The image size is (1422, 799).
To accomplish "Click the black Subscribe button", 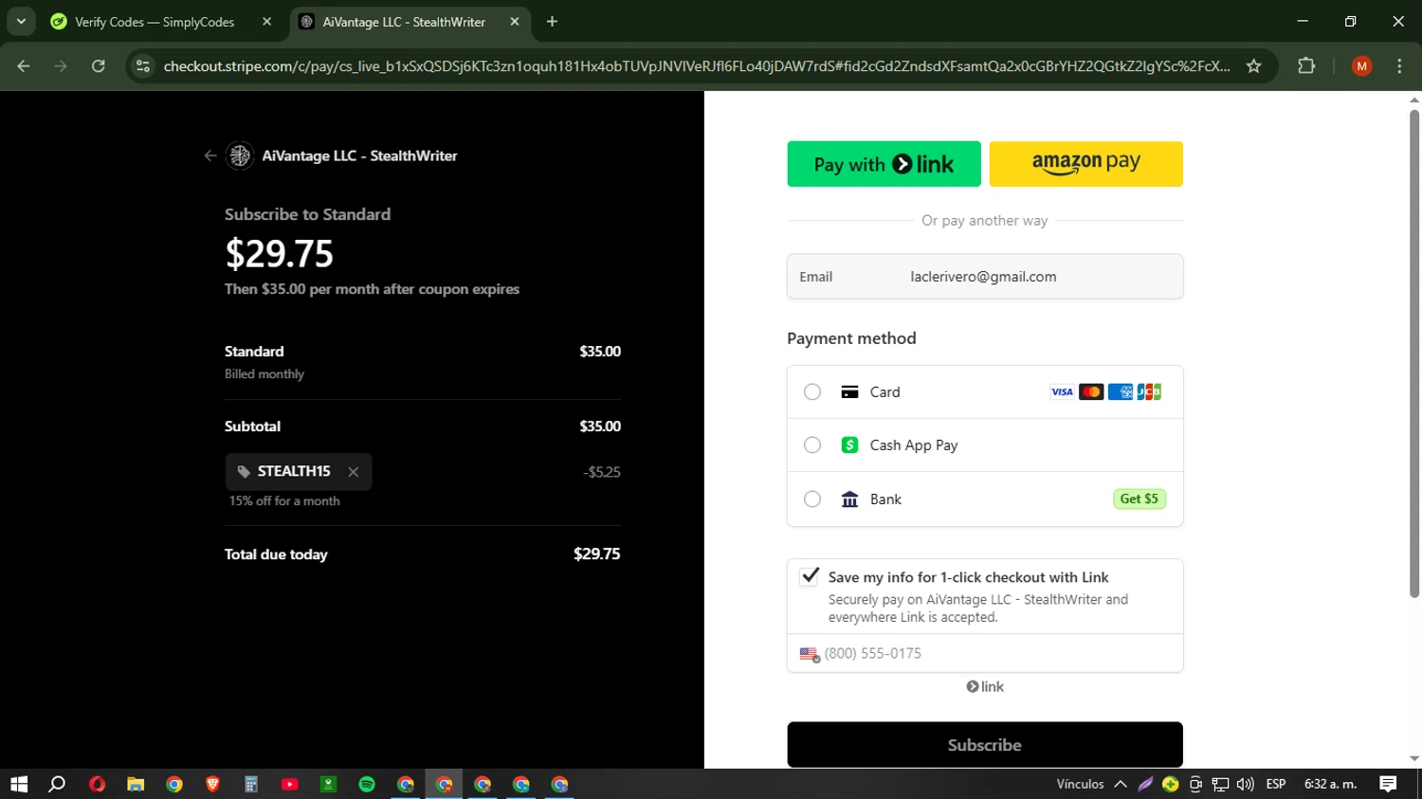I will point(985,745).
